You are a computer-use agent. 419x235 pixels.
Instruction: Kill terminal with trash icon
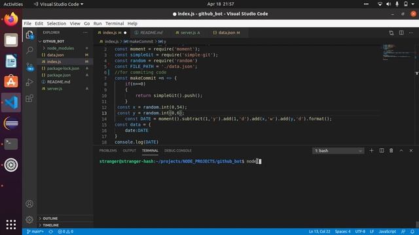[x=392, y=151]
